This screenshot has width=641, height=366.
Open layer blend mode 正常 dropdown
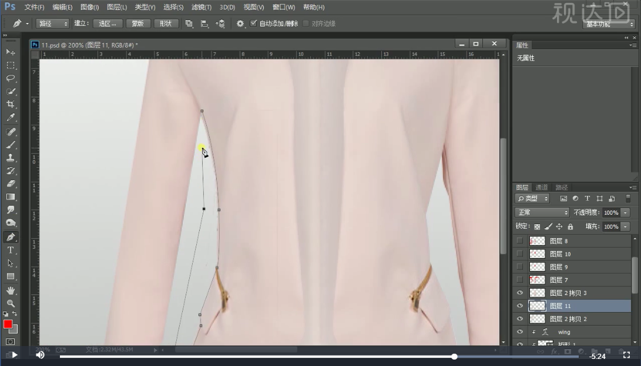[x=542, y=212]
